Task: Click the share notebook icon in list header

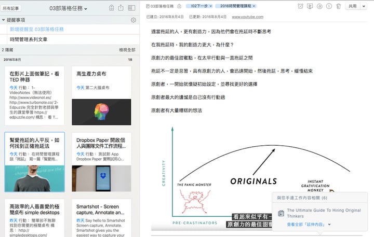Action: (121, 8)
